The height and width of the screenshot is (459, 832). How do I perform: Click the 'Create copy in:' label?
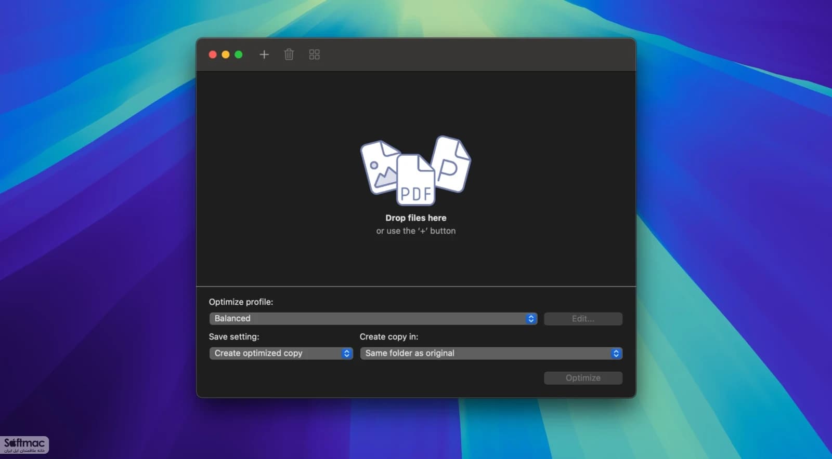coord(389,336)
